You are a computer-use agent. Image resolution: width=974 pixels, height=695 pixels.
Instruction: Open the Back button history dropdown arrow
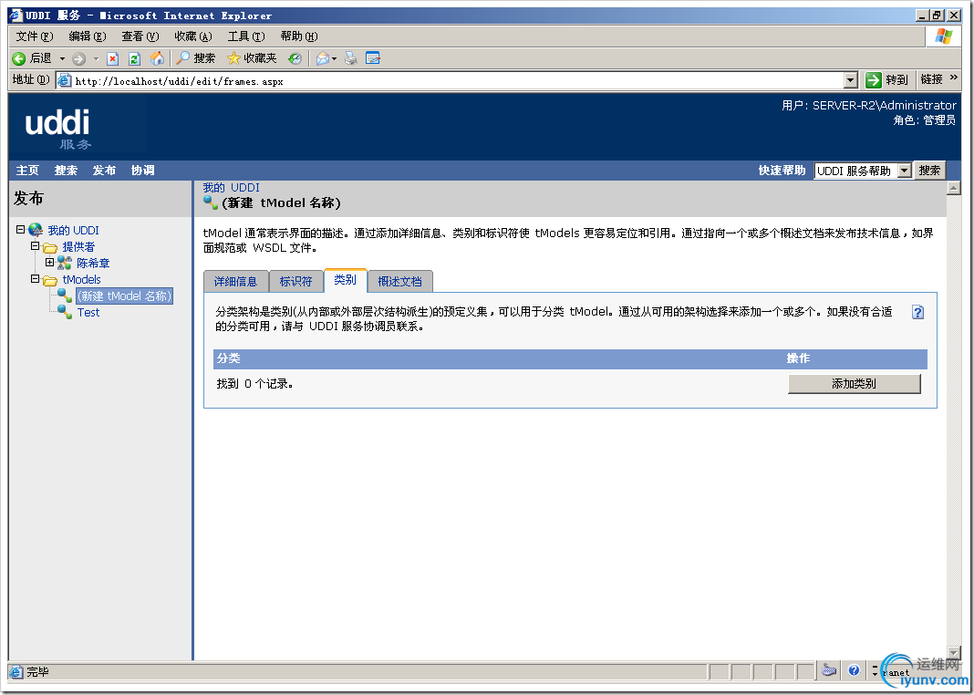62,58
